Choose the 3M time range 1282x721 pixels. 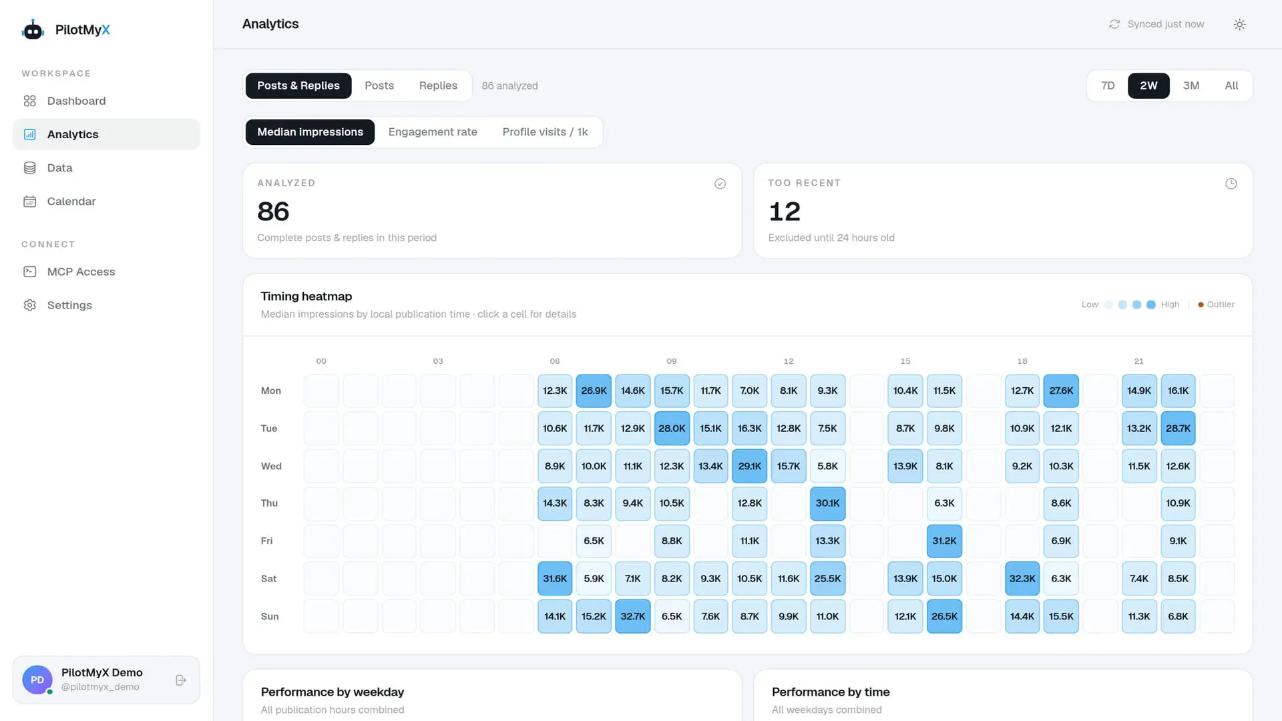1191,85
